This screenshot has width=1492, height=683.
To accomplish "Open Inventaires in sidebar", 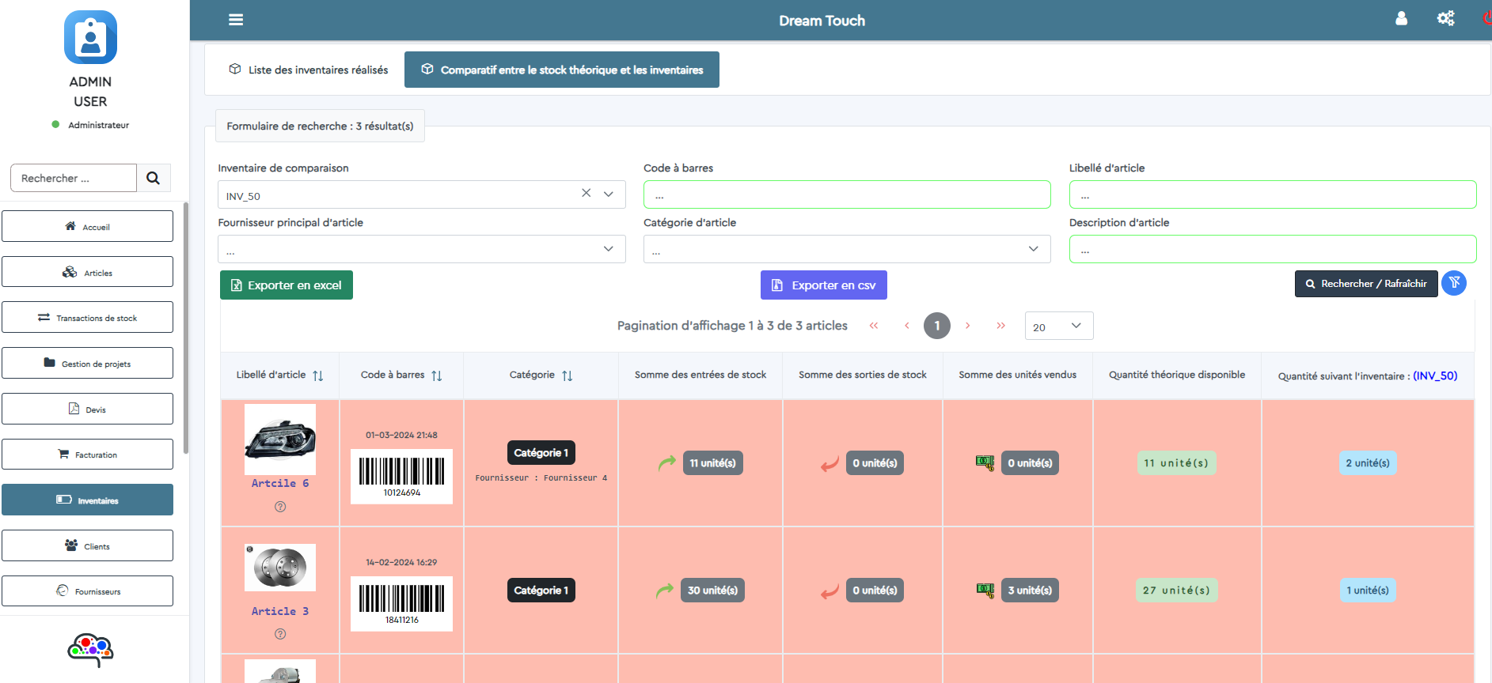I will [x=87, y=500].
